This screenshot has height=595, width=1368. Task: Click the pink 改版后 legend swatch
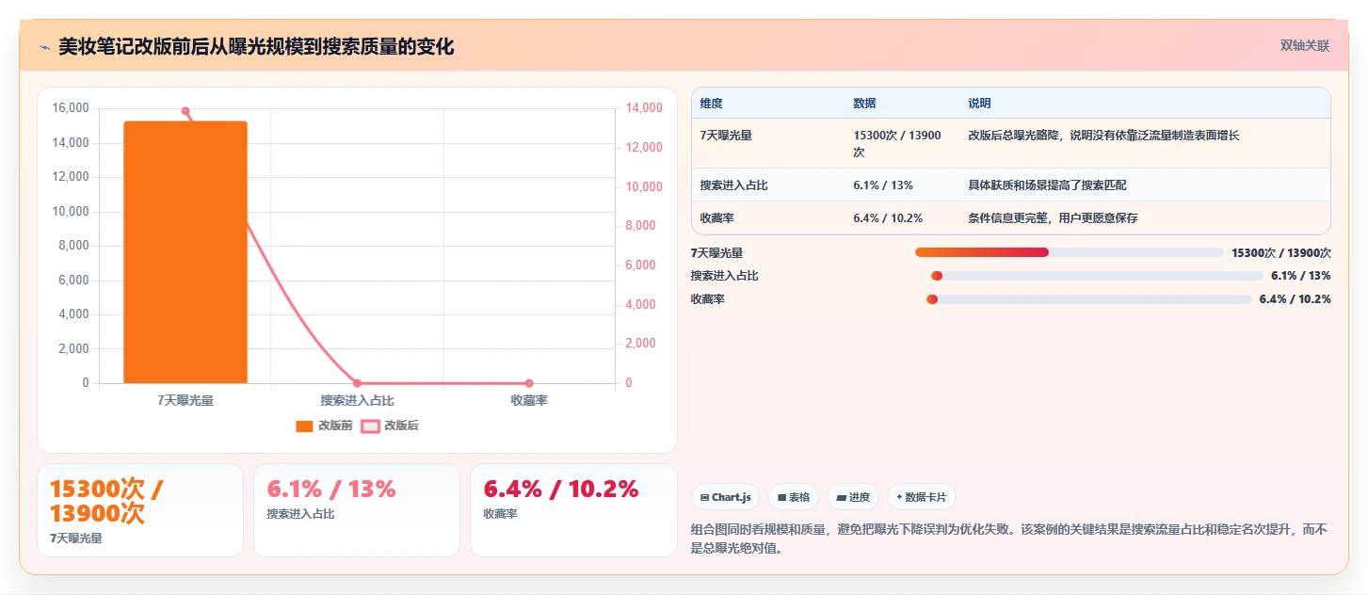tap(370, 426)
